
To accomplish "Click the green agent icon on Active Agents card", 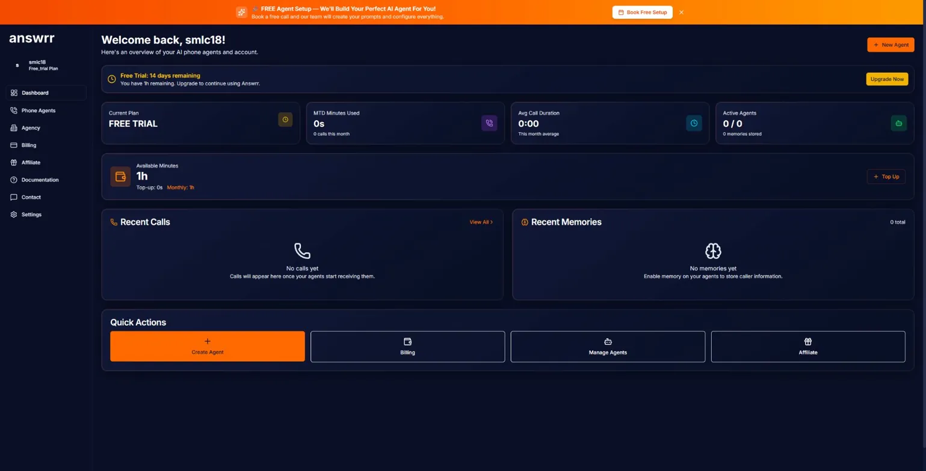I will 898,123.
